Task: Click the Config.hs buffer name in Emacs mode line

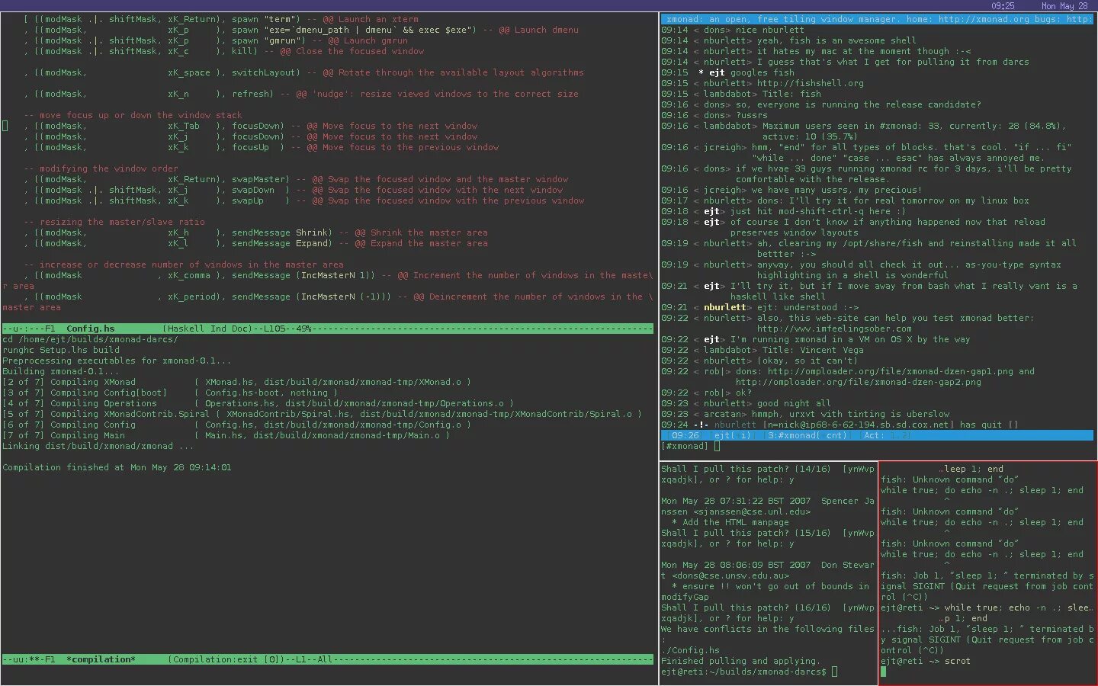Action: pyautogui.click(x=90, y=329)
